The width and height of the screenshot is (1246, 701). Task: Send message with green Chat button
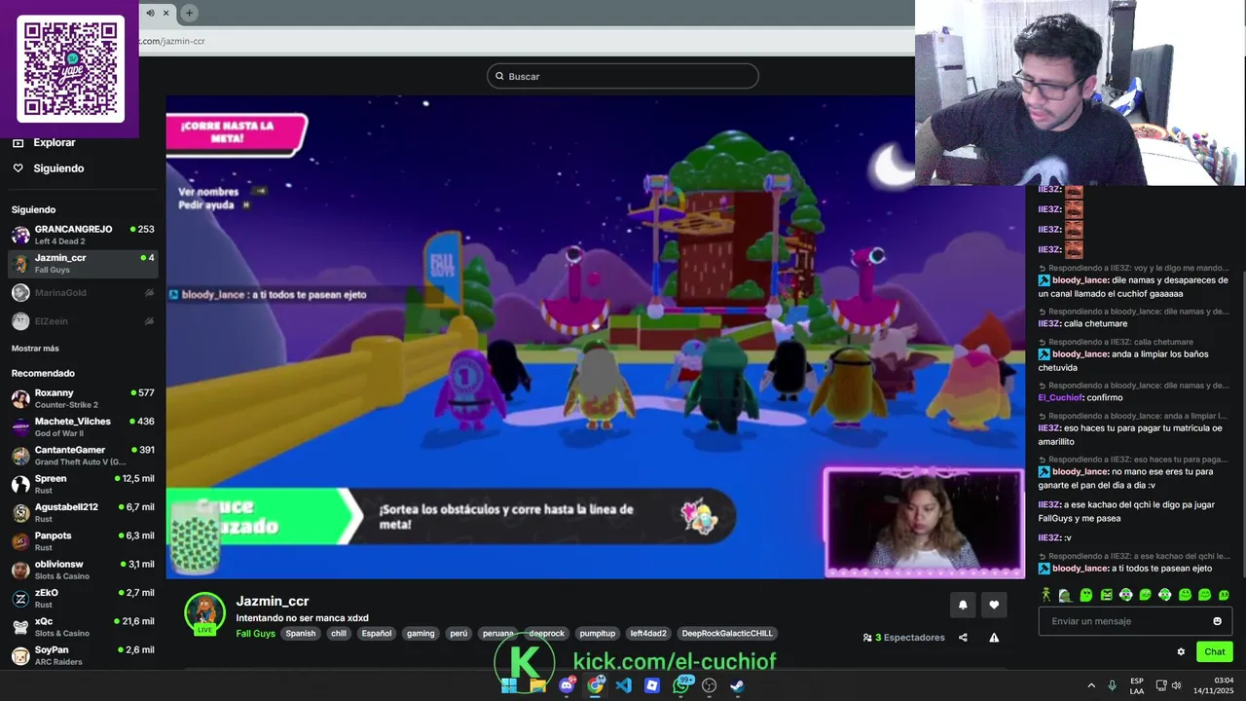(1215, 652)
